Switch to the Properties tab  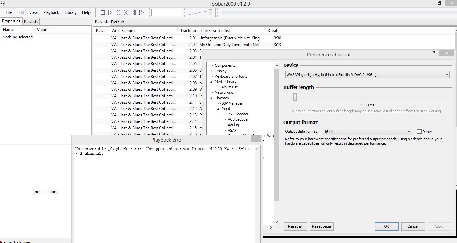(x=11, y=21)
